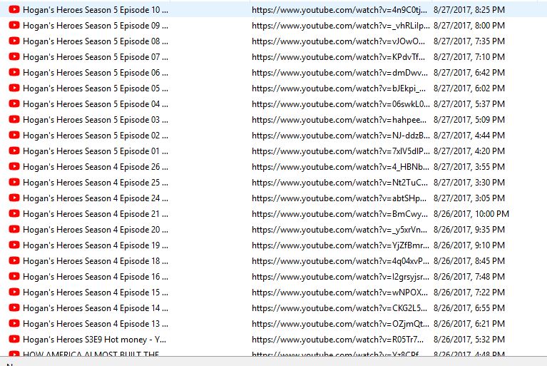This screenshot has height=366, width=547.
Task: Click URL ending in watch?v=OZjmQt...
Action: pyautogui.click(x=340, y=324)
